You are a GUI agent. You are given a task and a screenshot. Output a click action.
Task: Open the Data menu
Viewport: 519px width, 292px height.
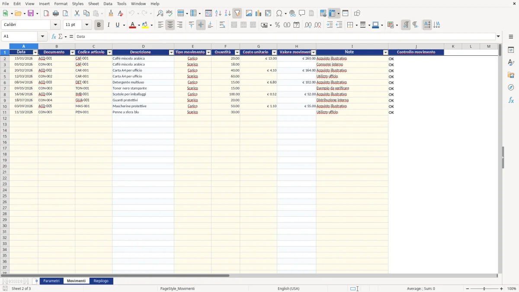pyautogui.click(x=108, y=3)
